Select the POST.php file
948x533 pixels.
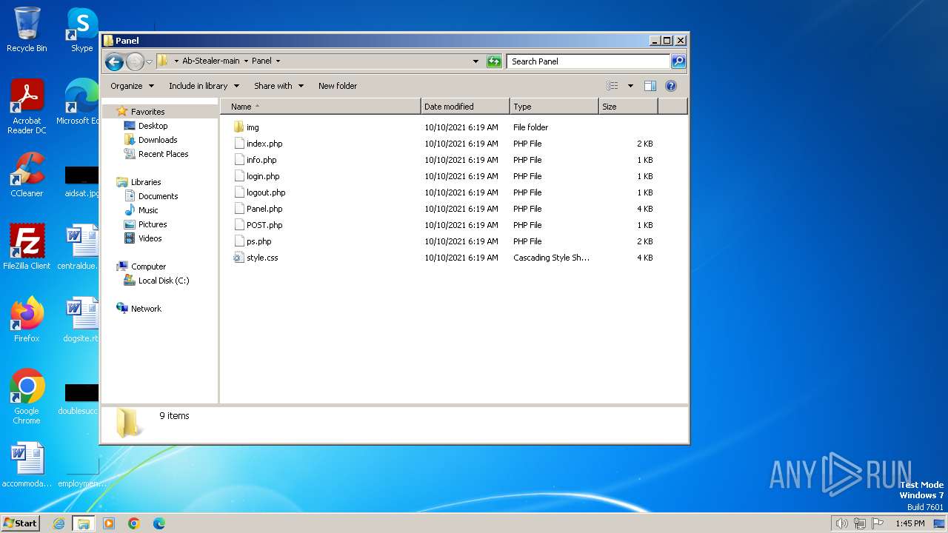[264, 225]
